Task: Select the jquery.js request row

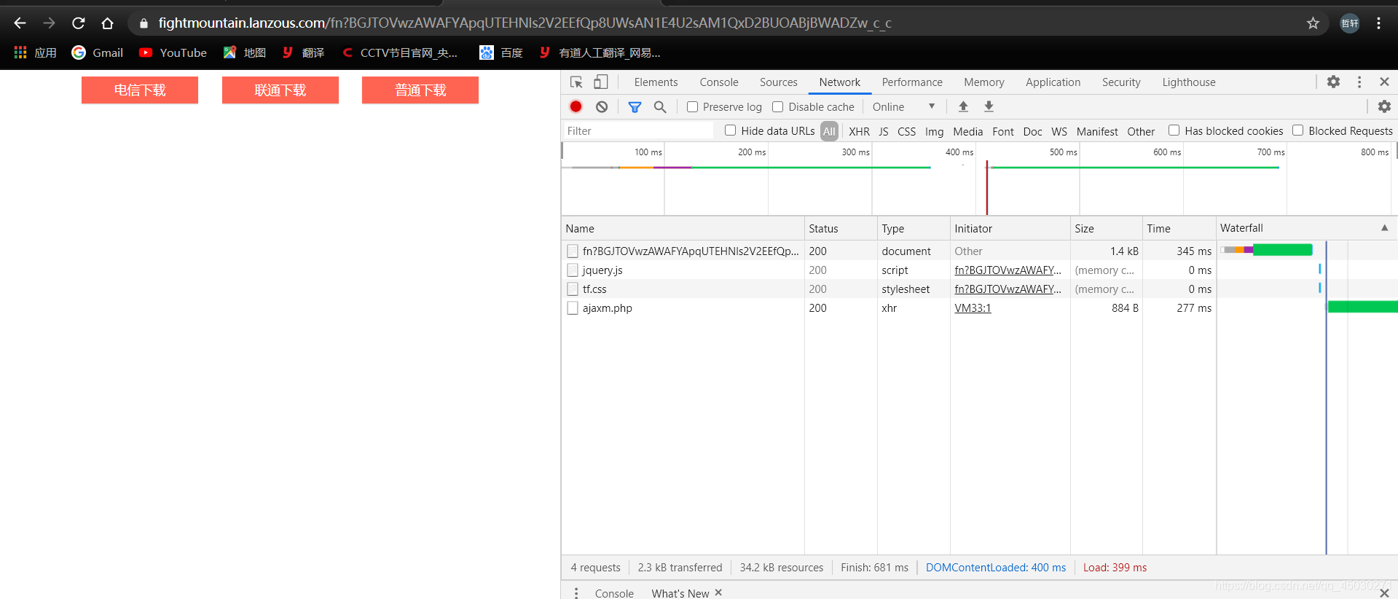Action: click(979, 270)
